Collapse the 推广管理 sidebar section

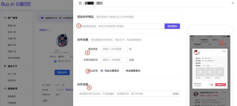coord(29,18)
